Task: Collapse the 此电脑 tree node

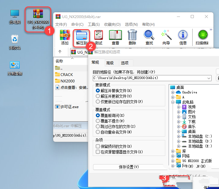Action: point(173,102)
